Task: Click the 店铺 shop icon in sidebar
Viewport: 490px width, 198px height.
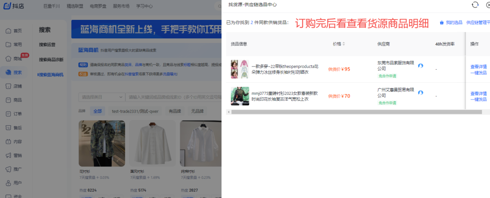Action: 8,86
